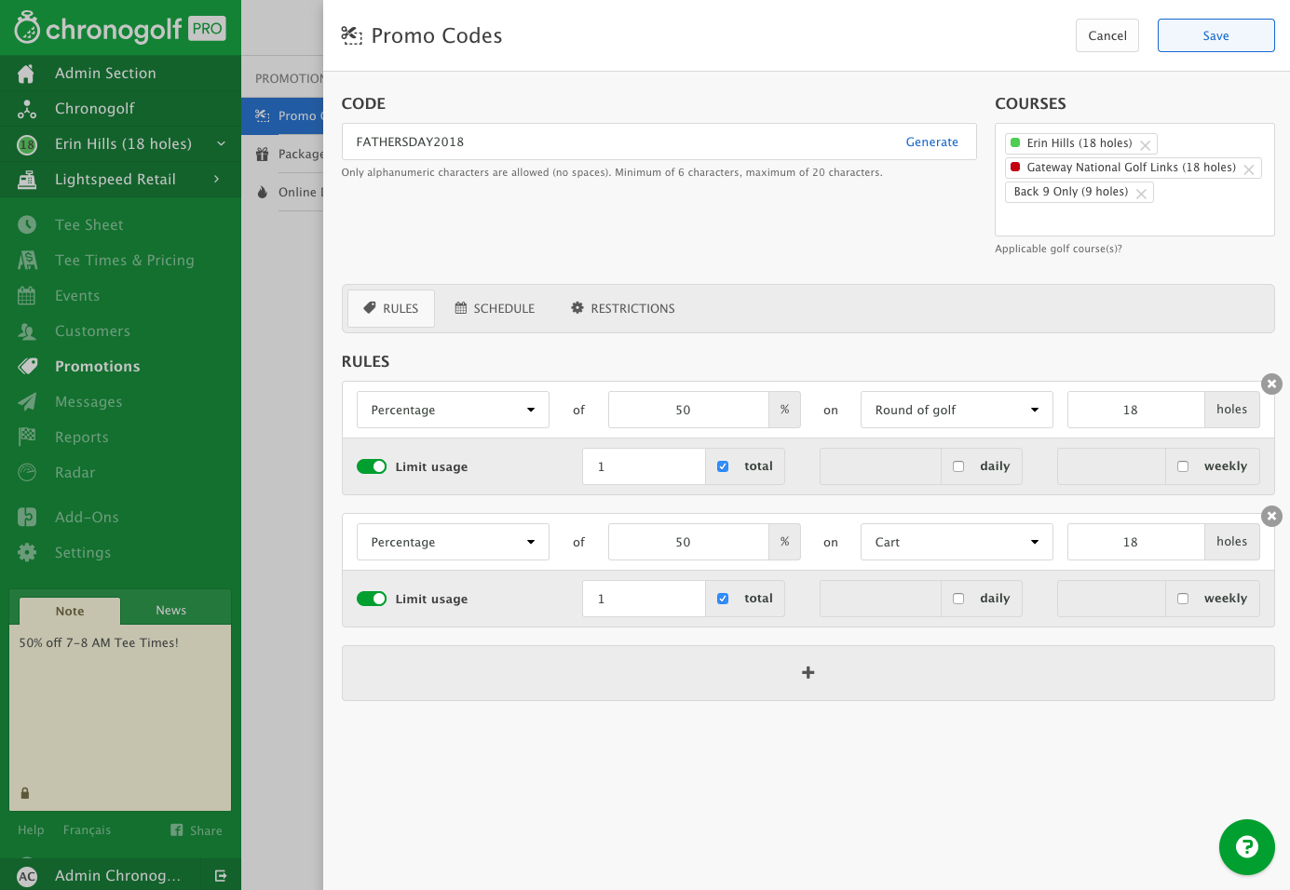Click the Messages paper plane icon
Image resolution: width=1290 pixels, height=890 pixels.
coord(27,402)
